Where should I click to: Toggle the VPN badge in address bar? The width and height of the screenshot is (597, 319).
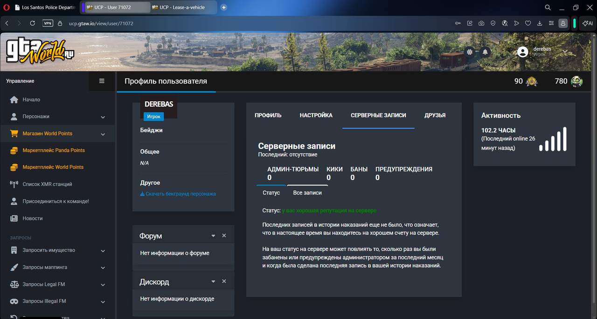48,23
